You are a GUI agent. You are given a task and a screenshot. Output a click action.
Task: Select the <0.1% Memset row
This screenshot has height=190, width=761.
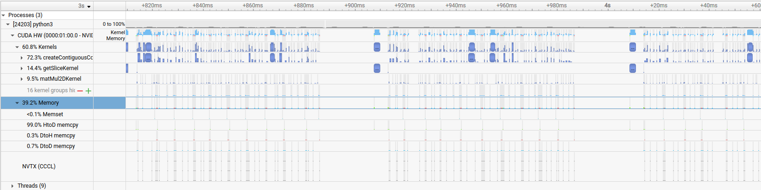tap(45, 114)
